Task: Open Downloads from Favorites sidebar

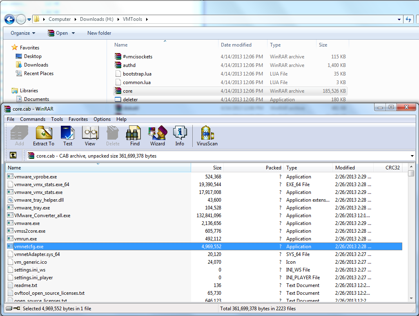Action: (36, 65)
